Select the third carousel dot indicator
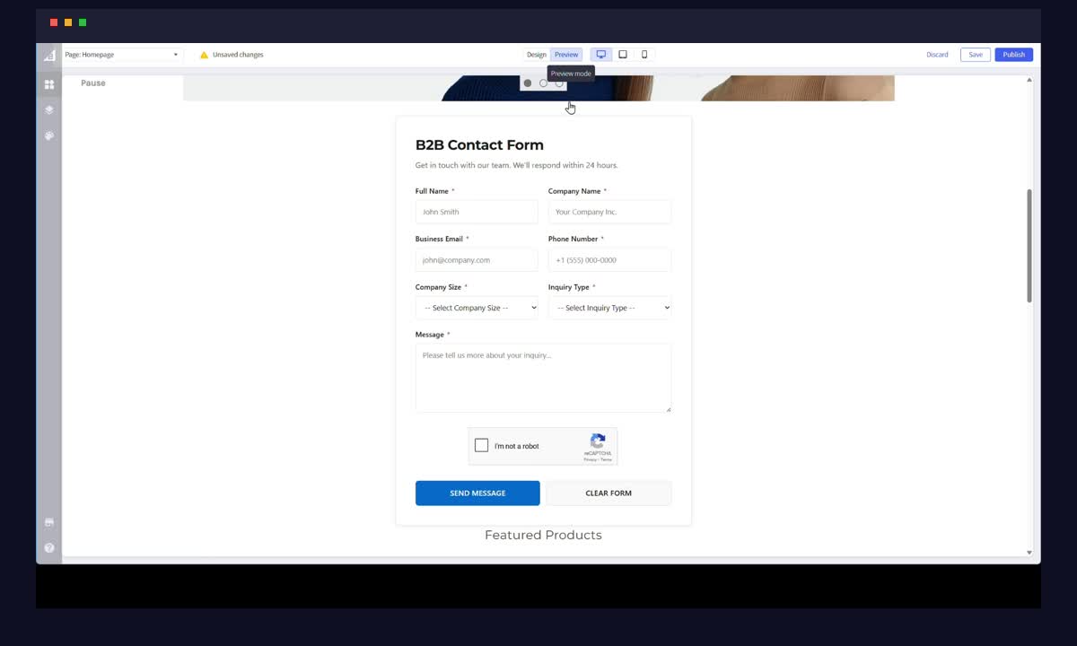 click(559, 83)
